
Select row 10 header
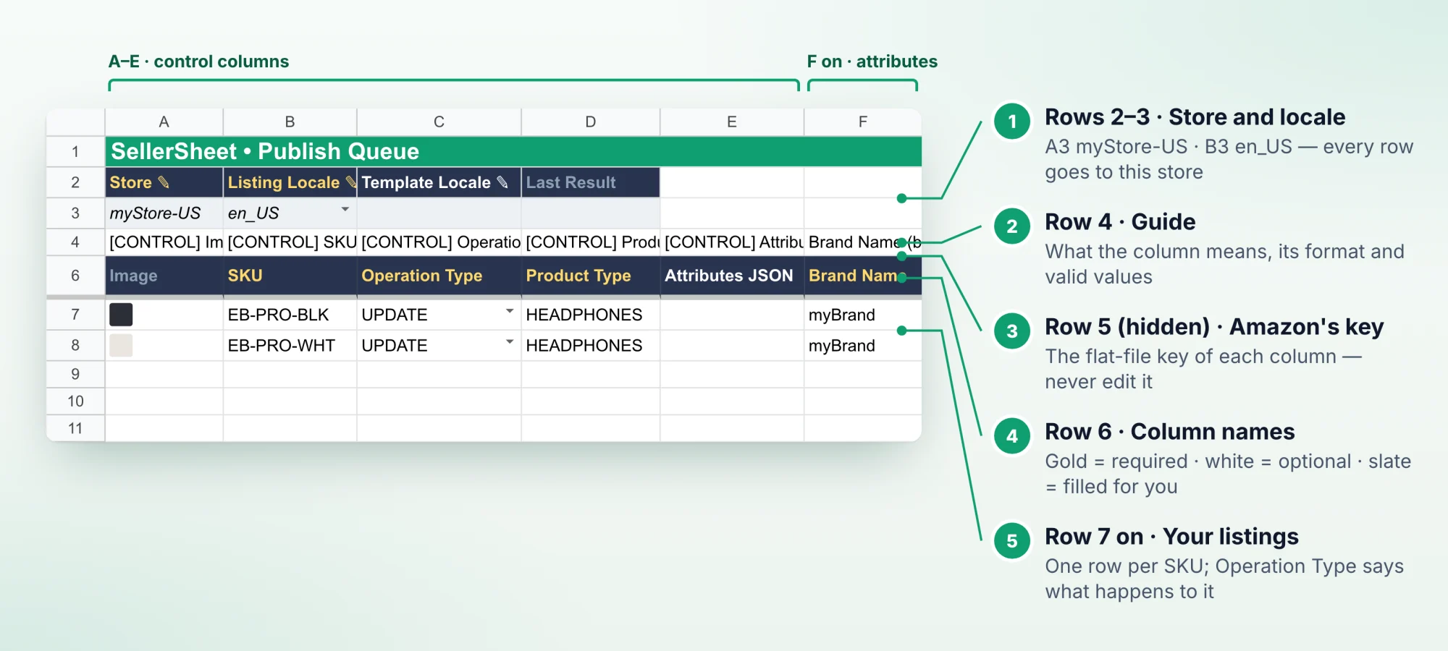pyautogui.click(x=75, y=401)
